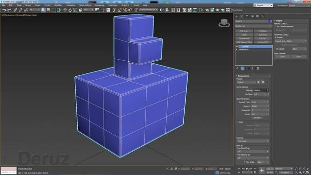The image size is (311, 175).
Task: Toggle Chamfer modifier visibility eye
Action: coord(237,47)
